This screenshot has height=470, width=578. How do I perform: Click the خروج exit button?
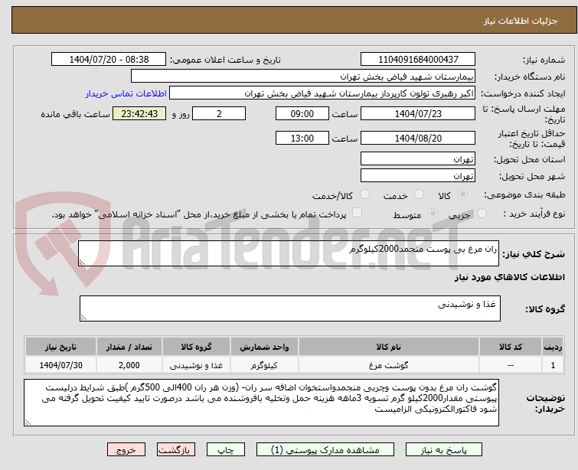click(126, 450)
